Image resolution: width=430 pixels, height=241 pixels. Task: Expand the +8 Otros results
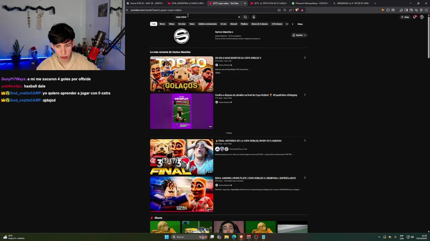pos(229,133)
